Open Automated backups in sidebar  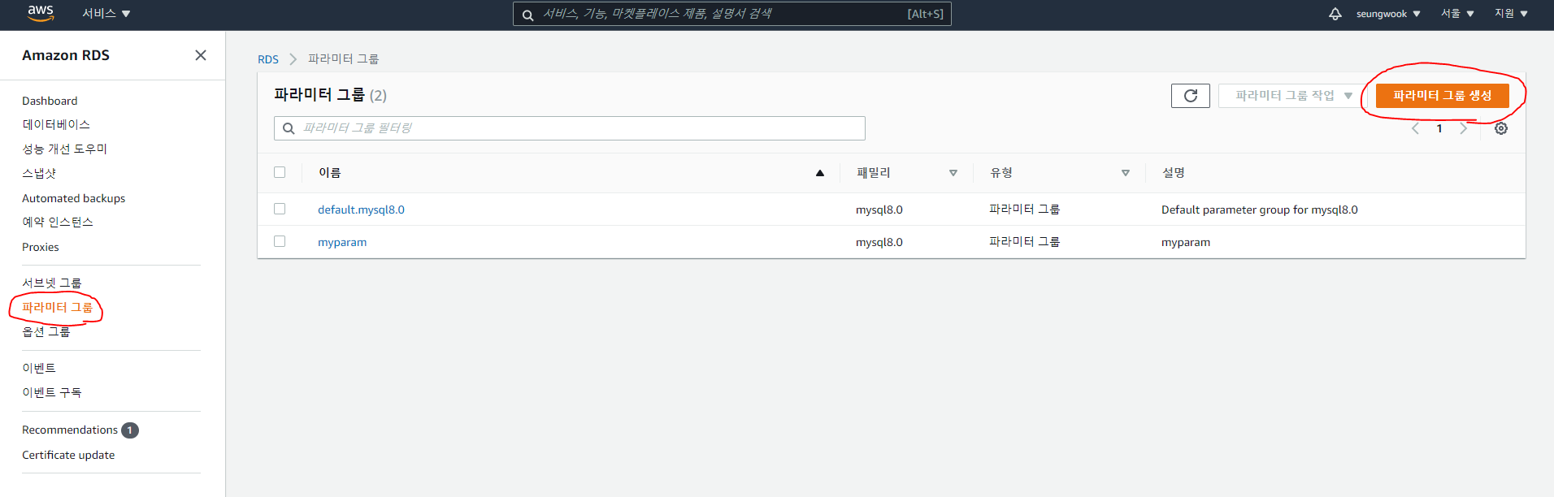[73, 198]
